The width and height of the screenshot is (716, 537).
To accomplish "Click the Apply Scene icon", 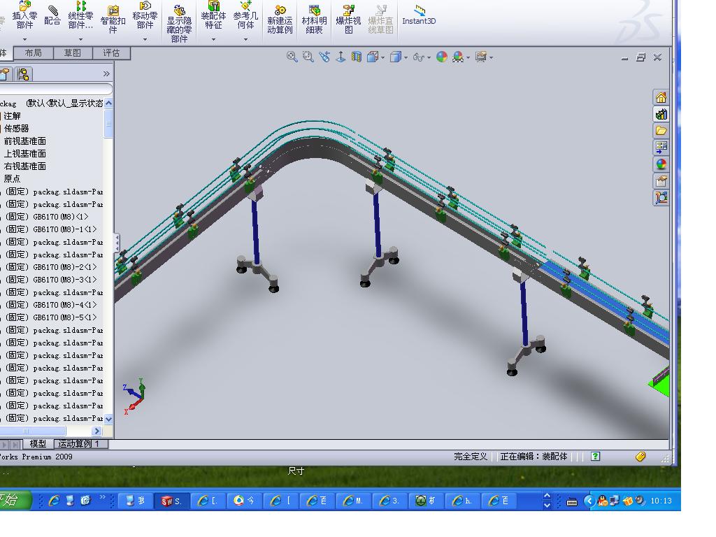I will pos(457,57).
